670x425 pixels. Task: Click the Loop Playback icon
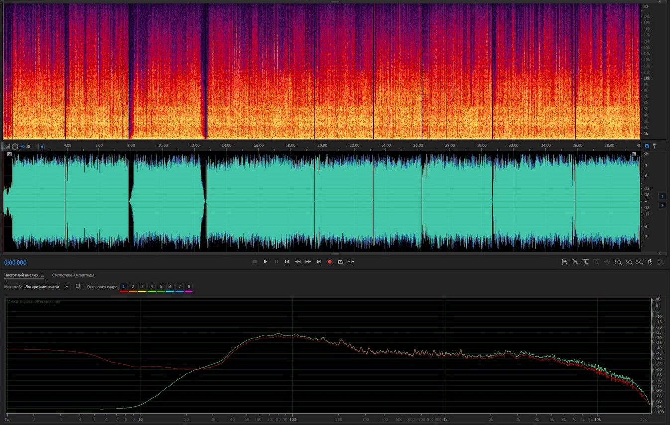tap(340, 262)
